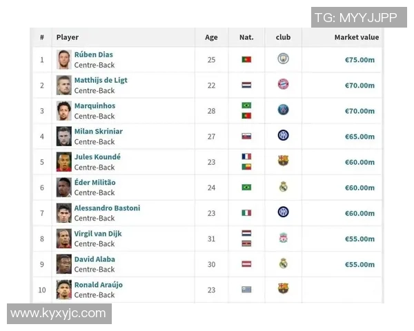Click the Uruguay flag in Ronald Araújo's row
Screen dimensions: 414x331
(246, 289)
